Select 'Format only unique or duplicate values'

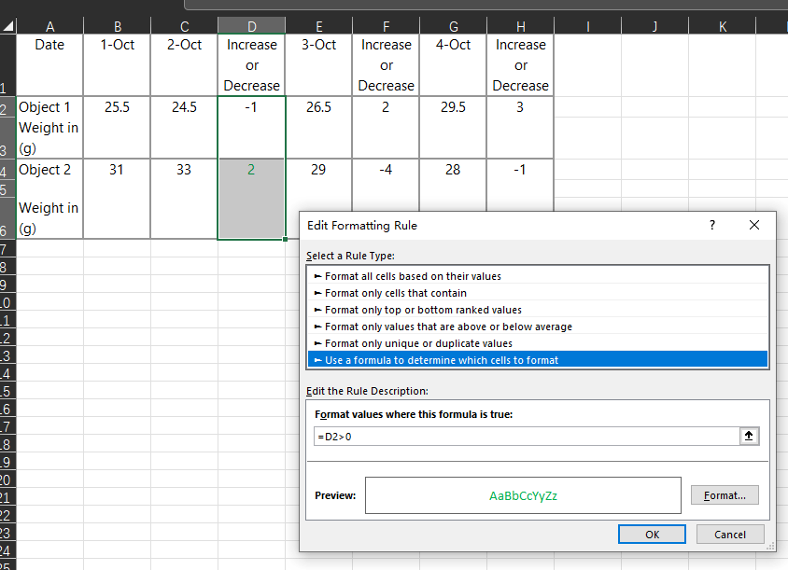click(x=537, y=343)
